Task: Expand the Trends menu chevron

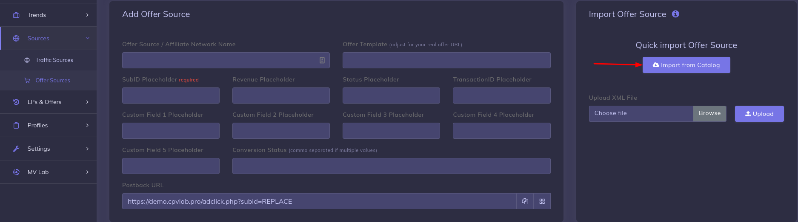Action: (87, 15)
